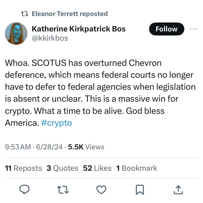The height and width of the screenshot is (203, 203).
Task: See who gave the 52 Likes
Action: click(x=97, y=168)
